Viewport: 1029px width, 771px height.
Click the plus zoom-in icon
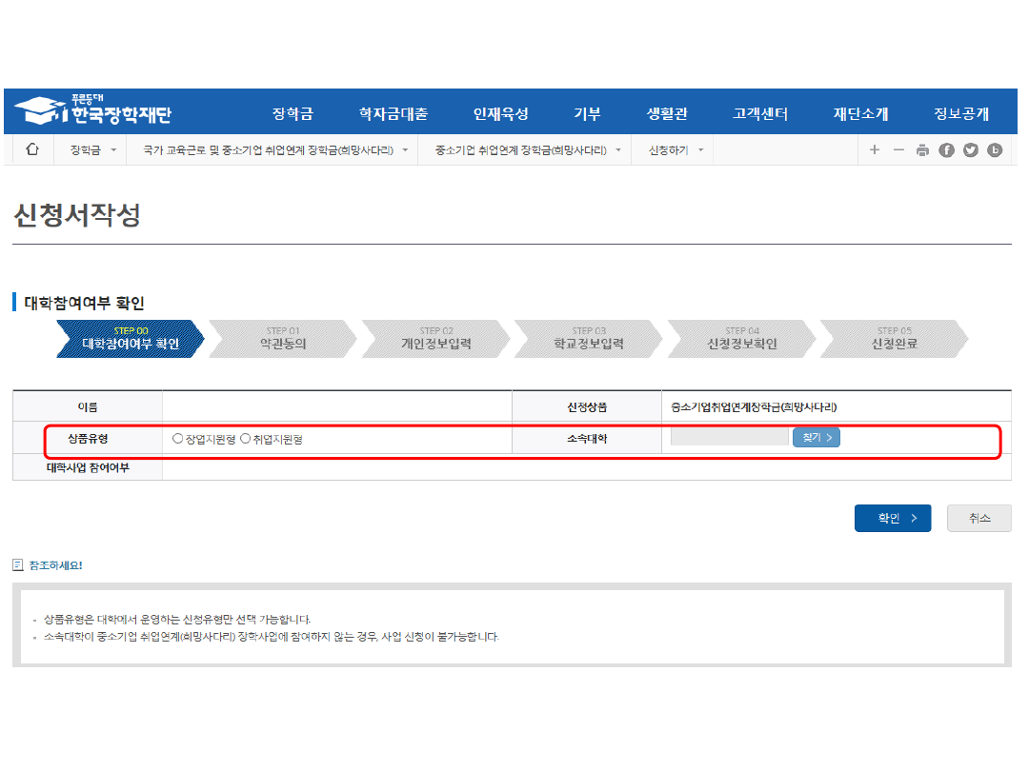(x=874, y=150)
